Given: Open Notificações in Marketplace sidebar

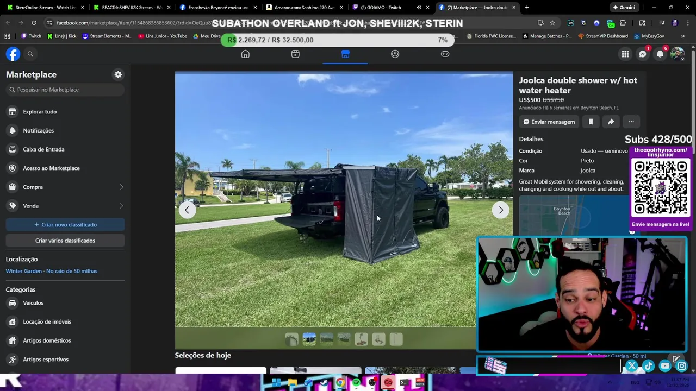Looking at the screenshot, I should point(65,130).
